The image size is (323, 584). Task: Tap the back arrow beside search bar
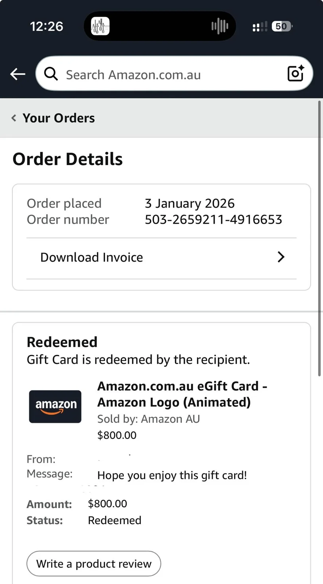click(x=17, y=74)
